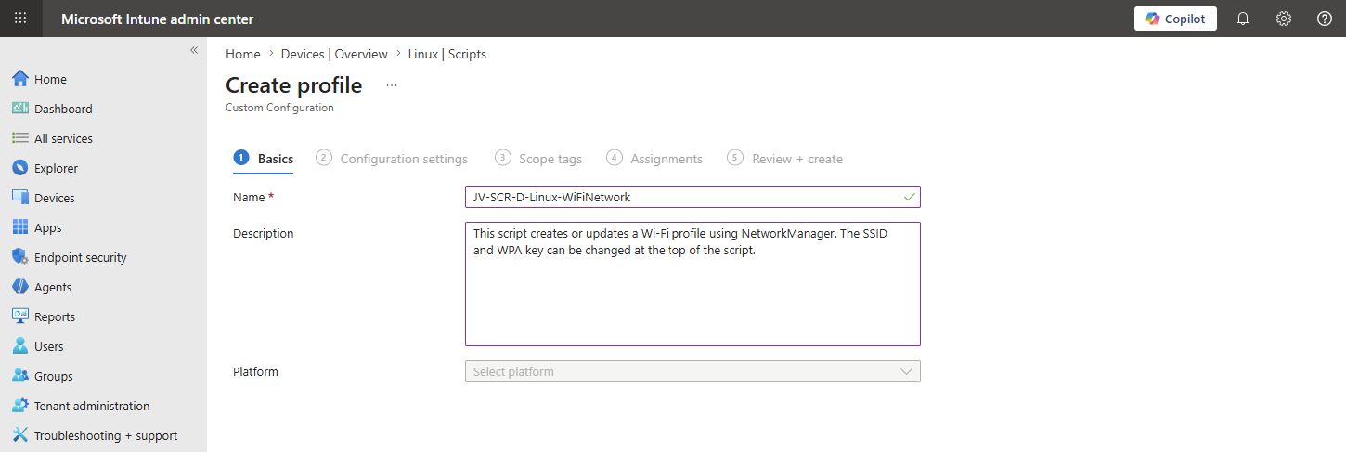Click the Troubleshooting + support wrench icon
This screenshot has height=452, width=1346.
point(20,435)
